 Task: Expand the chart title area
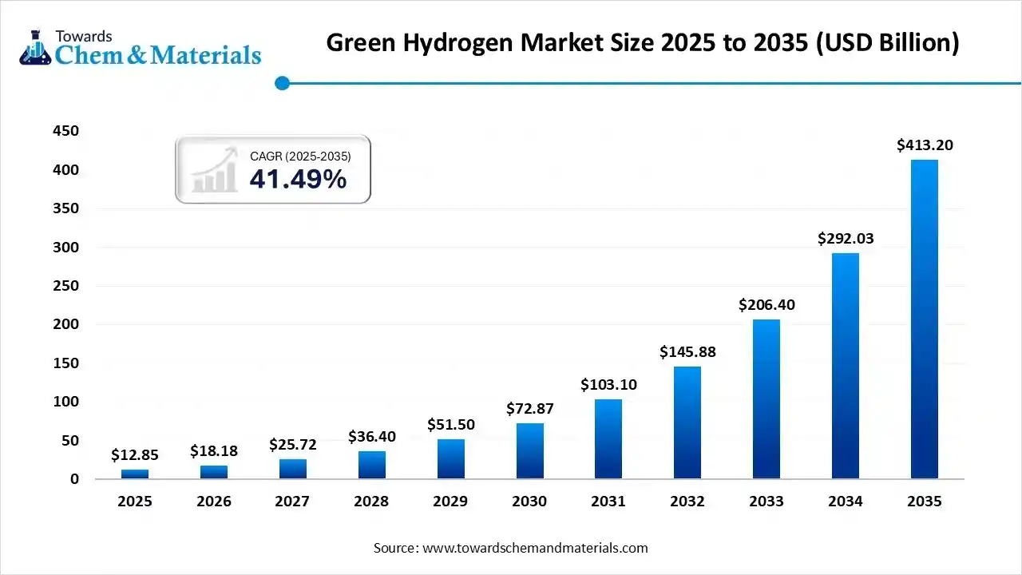[x=642, y=42]
